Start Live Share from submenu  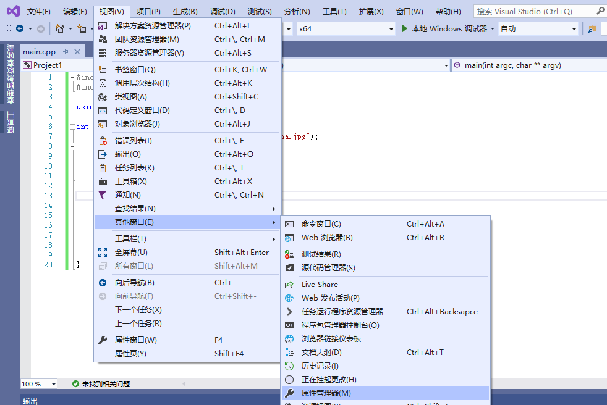pyautogui.click(x=386, y=285)
